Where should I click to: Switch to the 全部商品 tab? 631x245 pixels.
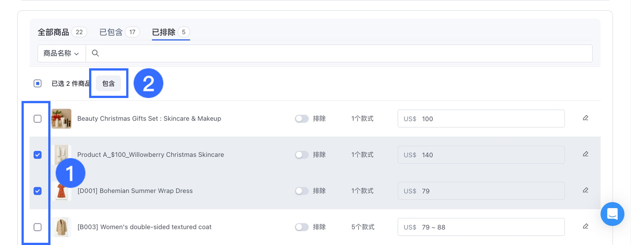coord(53,32)
